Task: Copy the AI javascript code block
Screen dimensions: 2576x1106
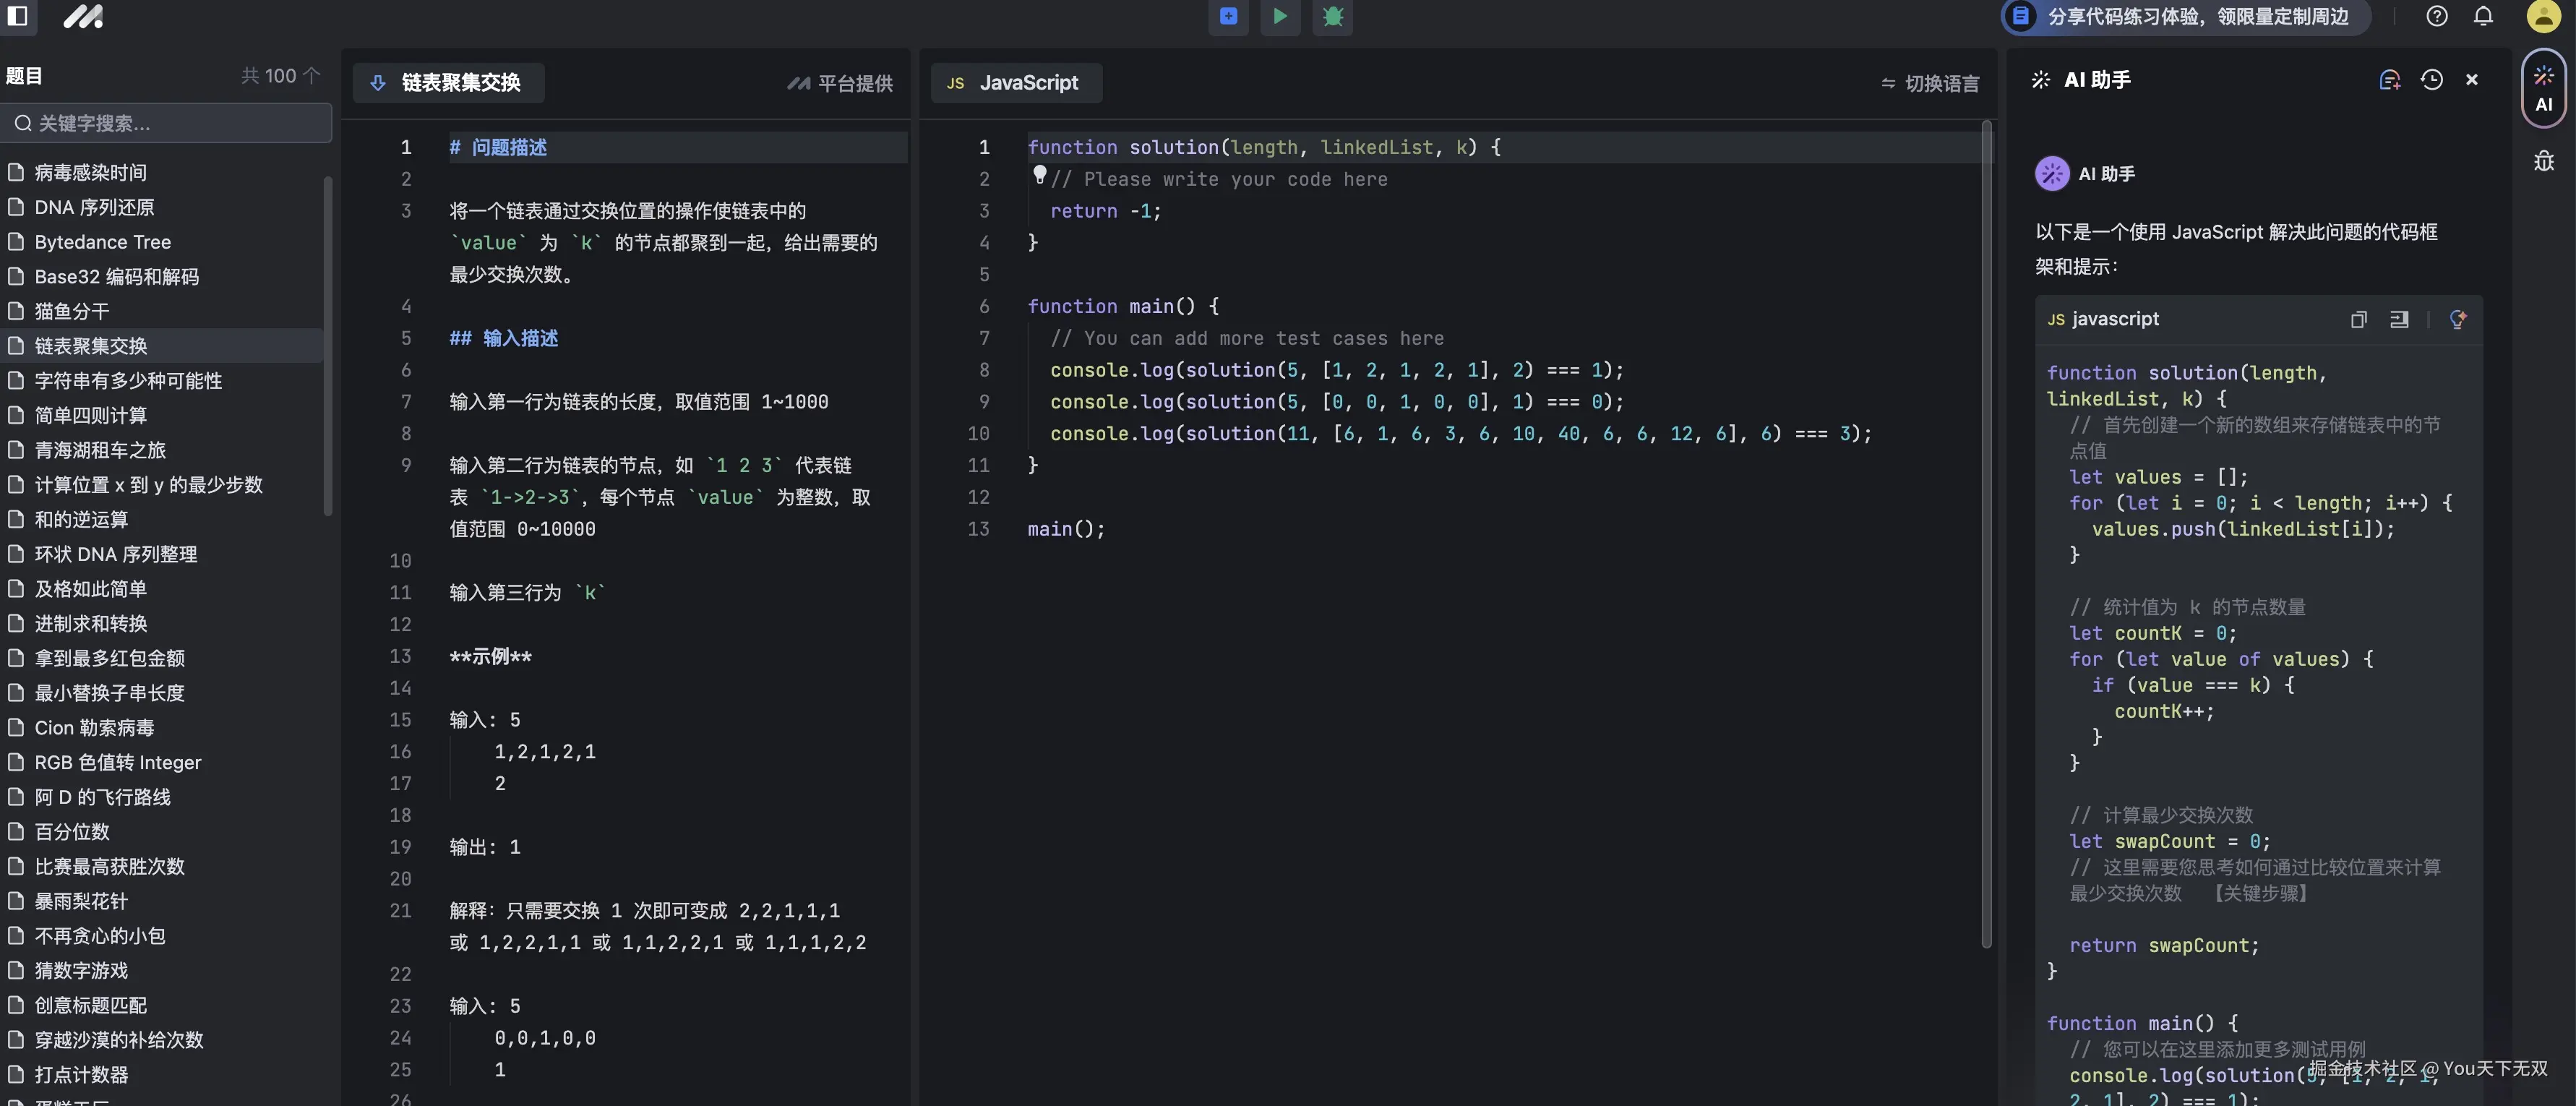Action: coord(2358,320)
